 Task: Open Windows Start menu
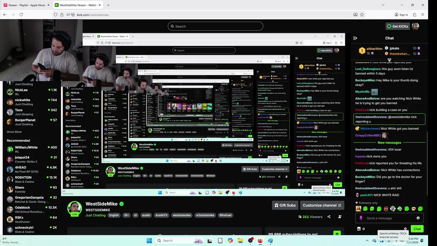click(x=149, y=241)
